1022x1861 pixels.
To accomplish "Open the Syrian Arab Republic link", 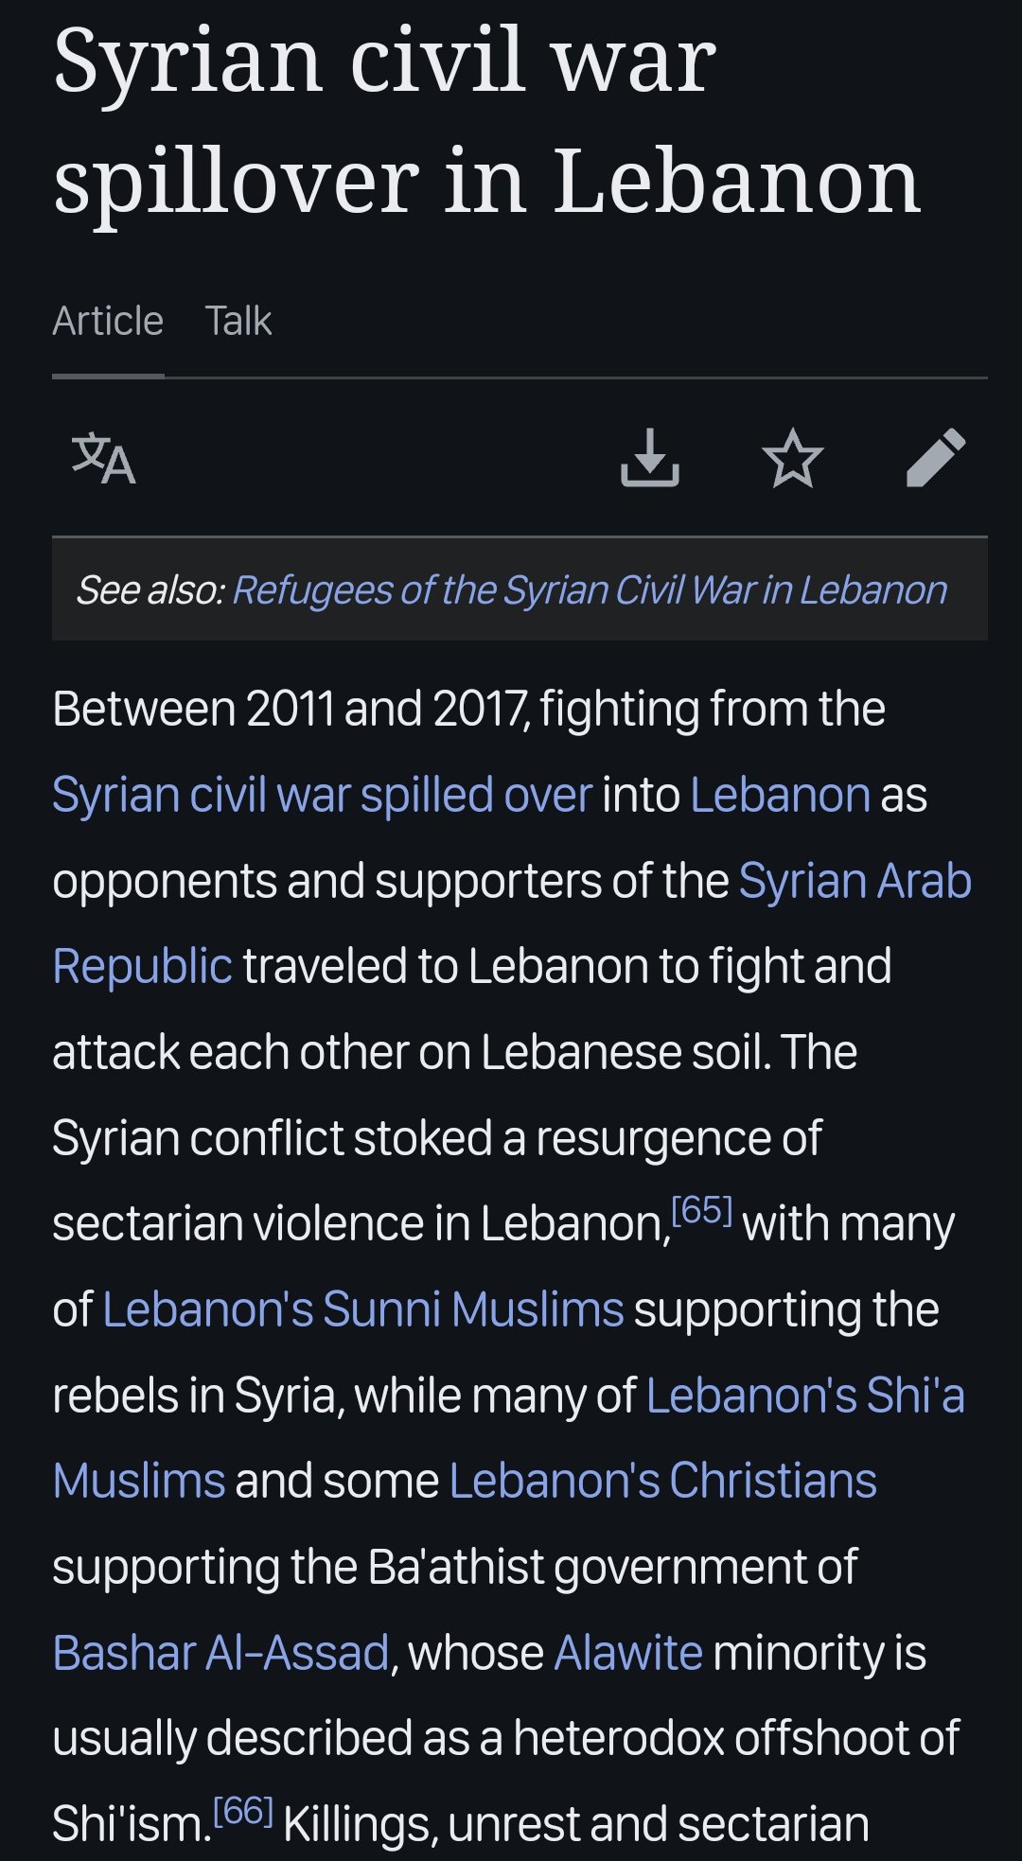I will [x=855, y=881].
